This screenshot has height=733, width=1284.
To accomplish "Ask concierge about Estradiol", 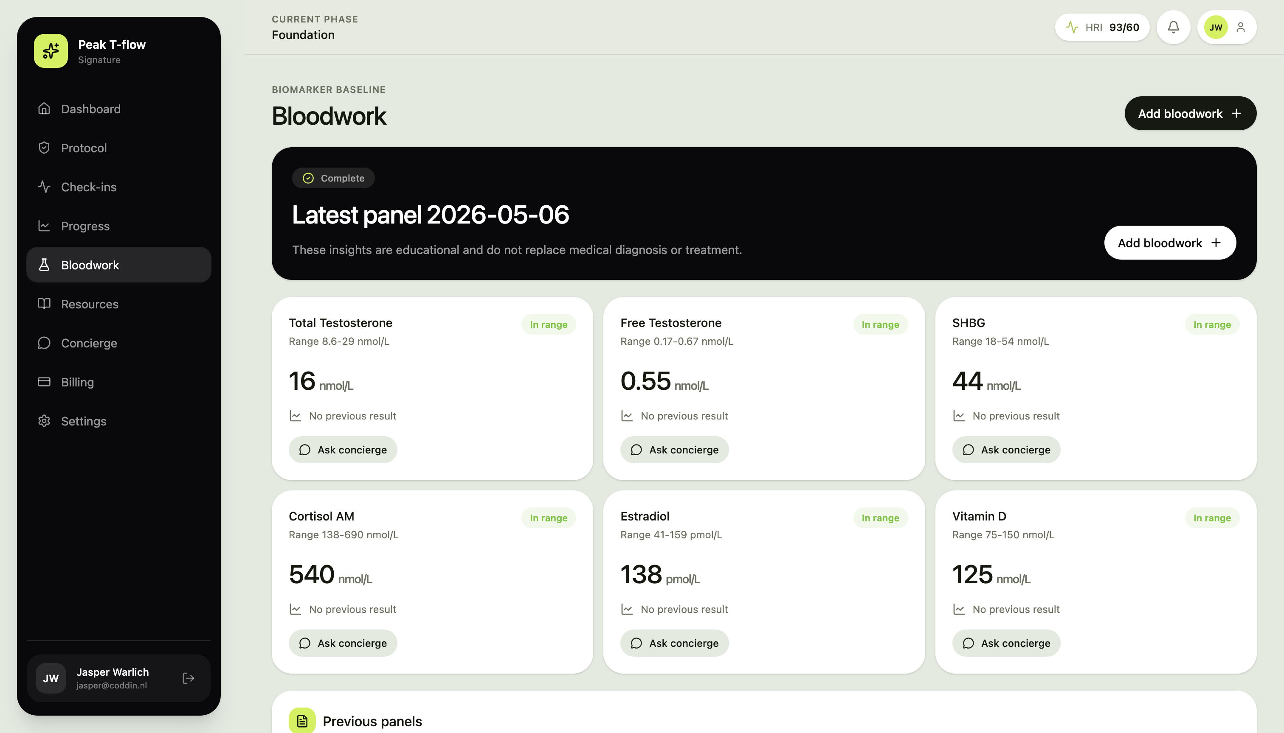I will (674, 643).
